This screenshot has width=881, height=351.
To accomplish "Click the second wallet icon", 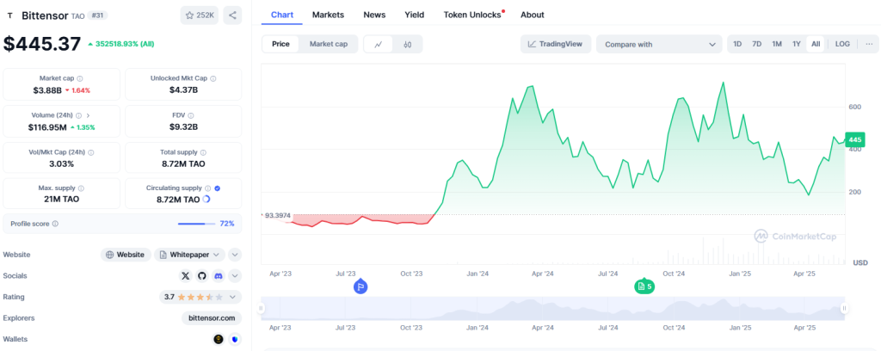I will pos(235,339).
